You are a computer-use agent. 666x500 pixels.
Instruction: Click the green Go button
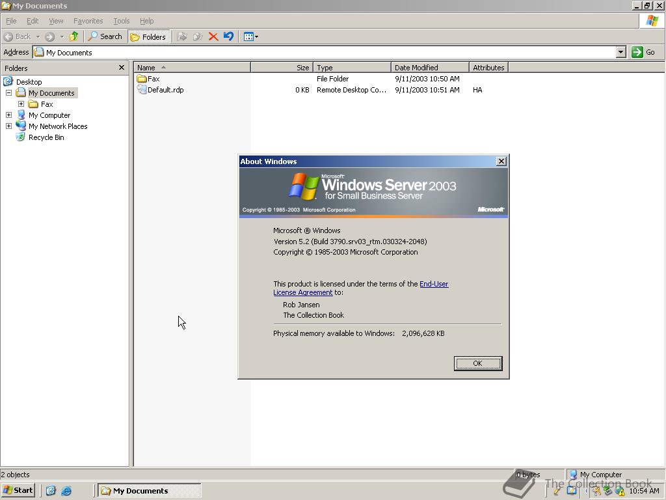(643, 52)
